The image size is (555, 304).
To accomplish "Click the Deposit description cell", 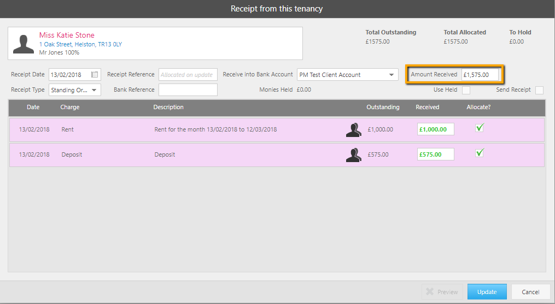I will pyautogui.click(x=165, y=154).
